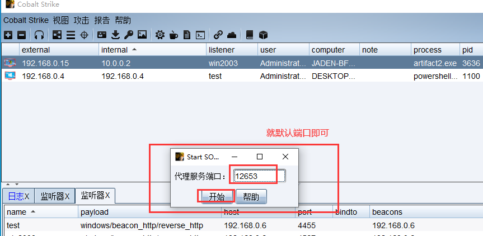Click the gear payload generator icon
The height and width of the screenshot is (236, 483).
click(x=160, y=35)
